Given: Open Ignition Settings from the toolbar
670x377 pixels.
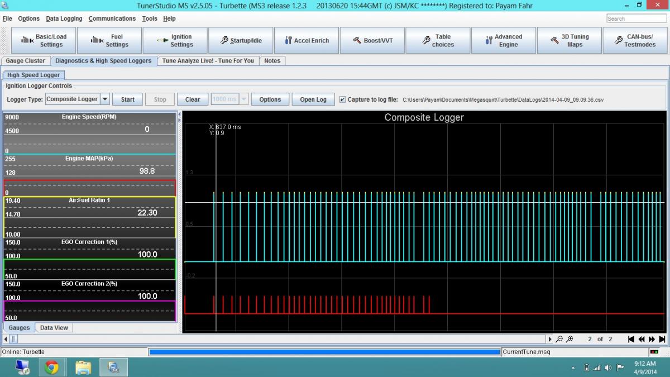Looking at the screenshot, I should [x=175, y=41].
